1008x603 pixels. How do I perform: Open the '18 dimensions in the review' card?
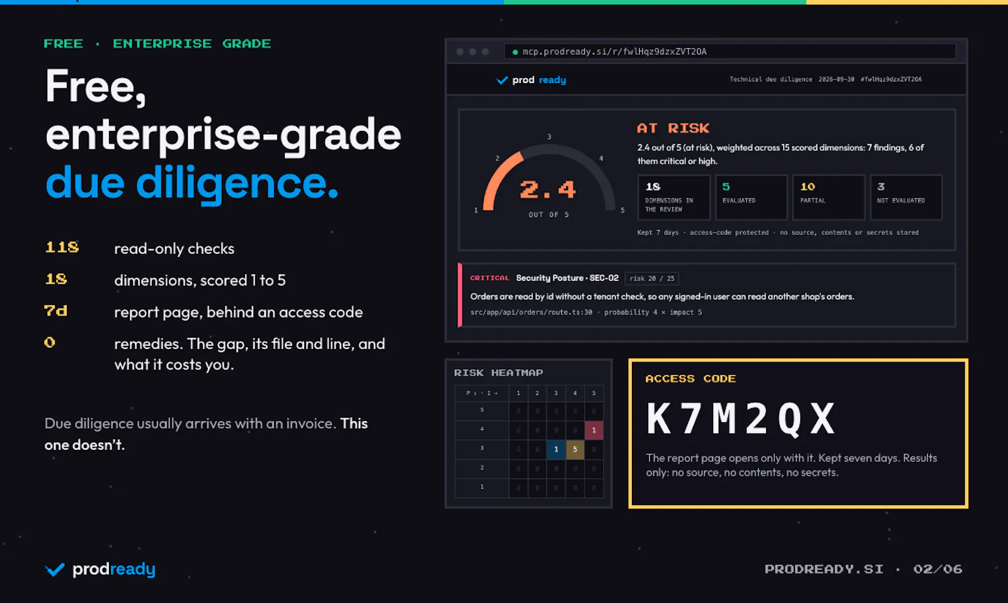(x=673, y=197)
